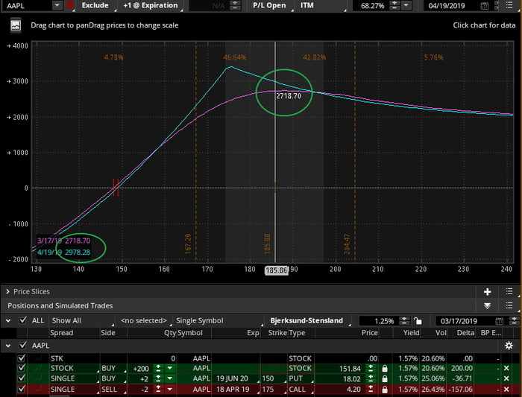Open the Exclude dropdown
The image size is (522, 397).
pyautogui.click(x=95, y=5)
